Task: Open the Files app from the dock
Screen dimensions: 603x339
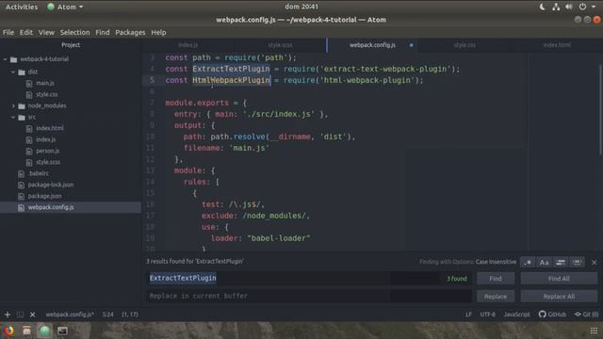Action: coord(26,331)
